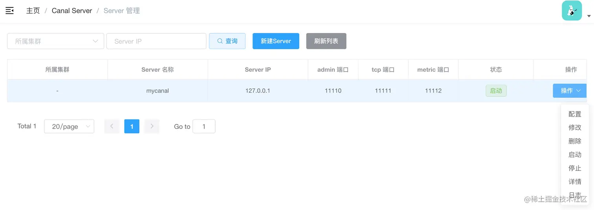Screen dimensions: 594x210
Task: Click the Server 管理 breadcrumb text
Action: 122,11
